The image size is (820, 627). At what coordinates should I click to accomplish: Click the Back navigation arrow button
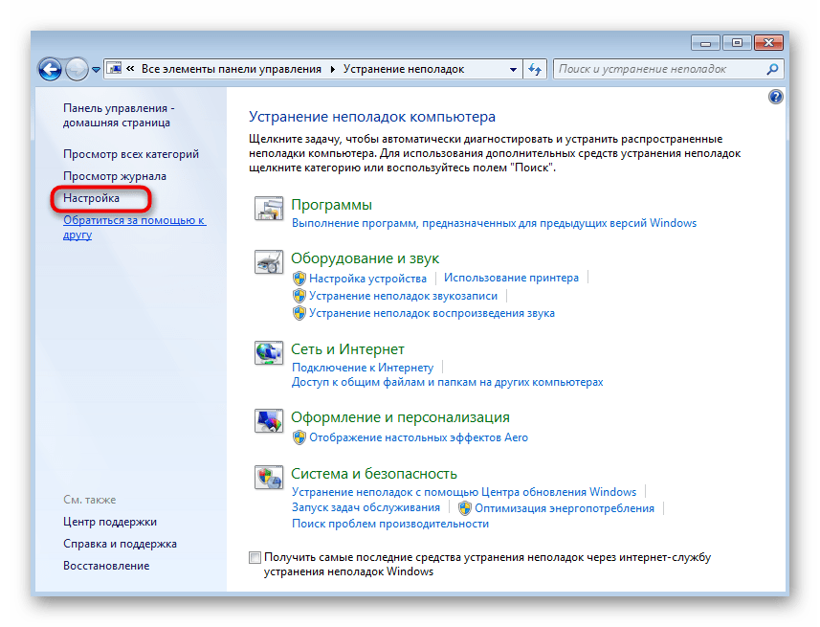tap(50, 69)
